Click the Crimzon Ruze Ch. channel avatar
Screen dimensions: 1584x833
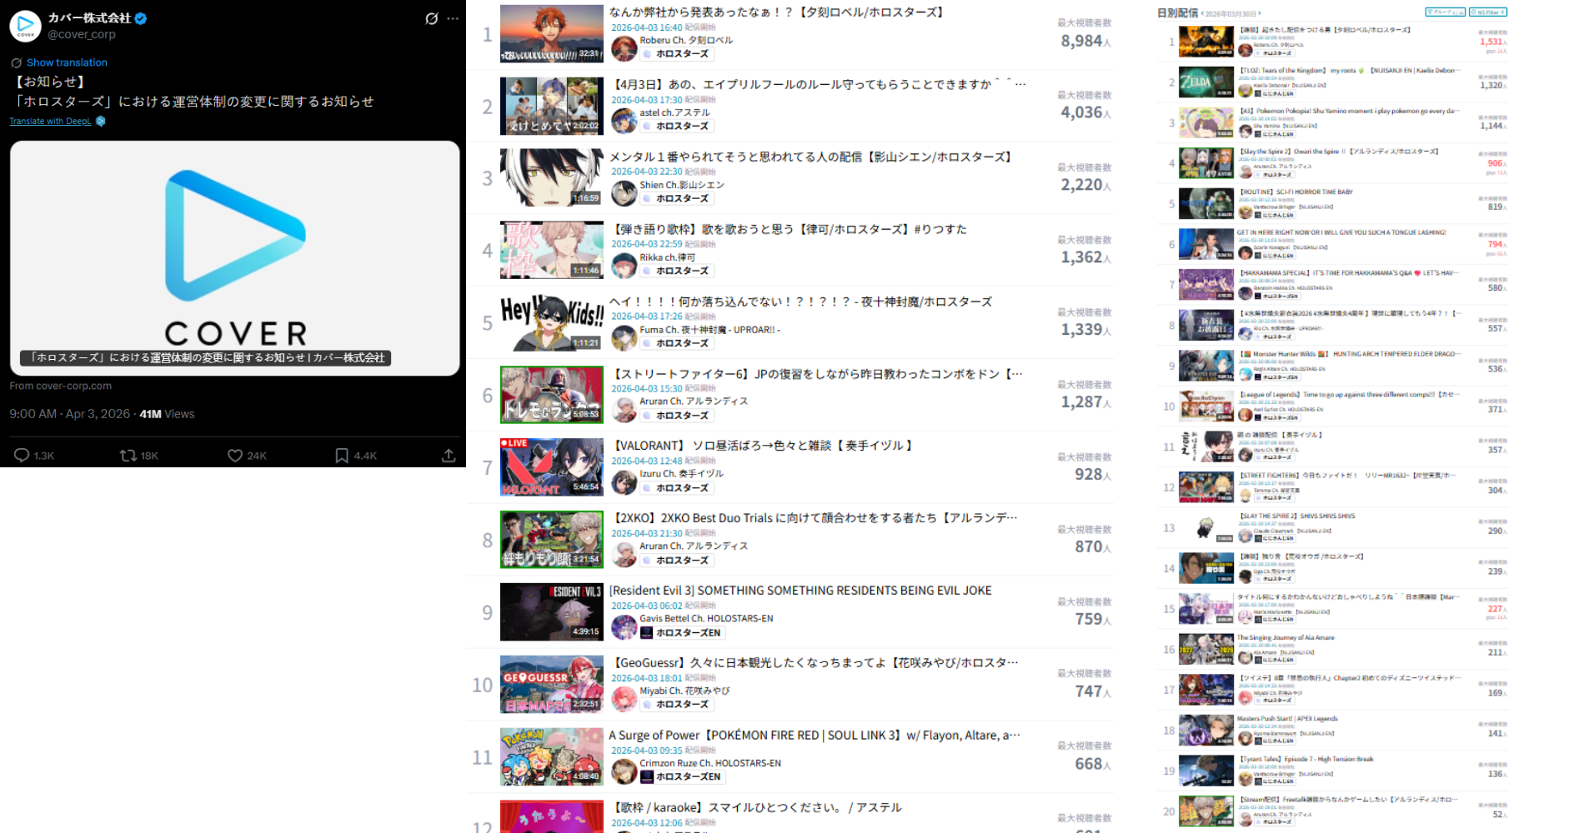(624, 771)
